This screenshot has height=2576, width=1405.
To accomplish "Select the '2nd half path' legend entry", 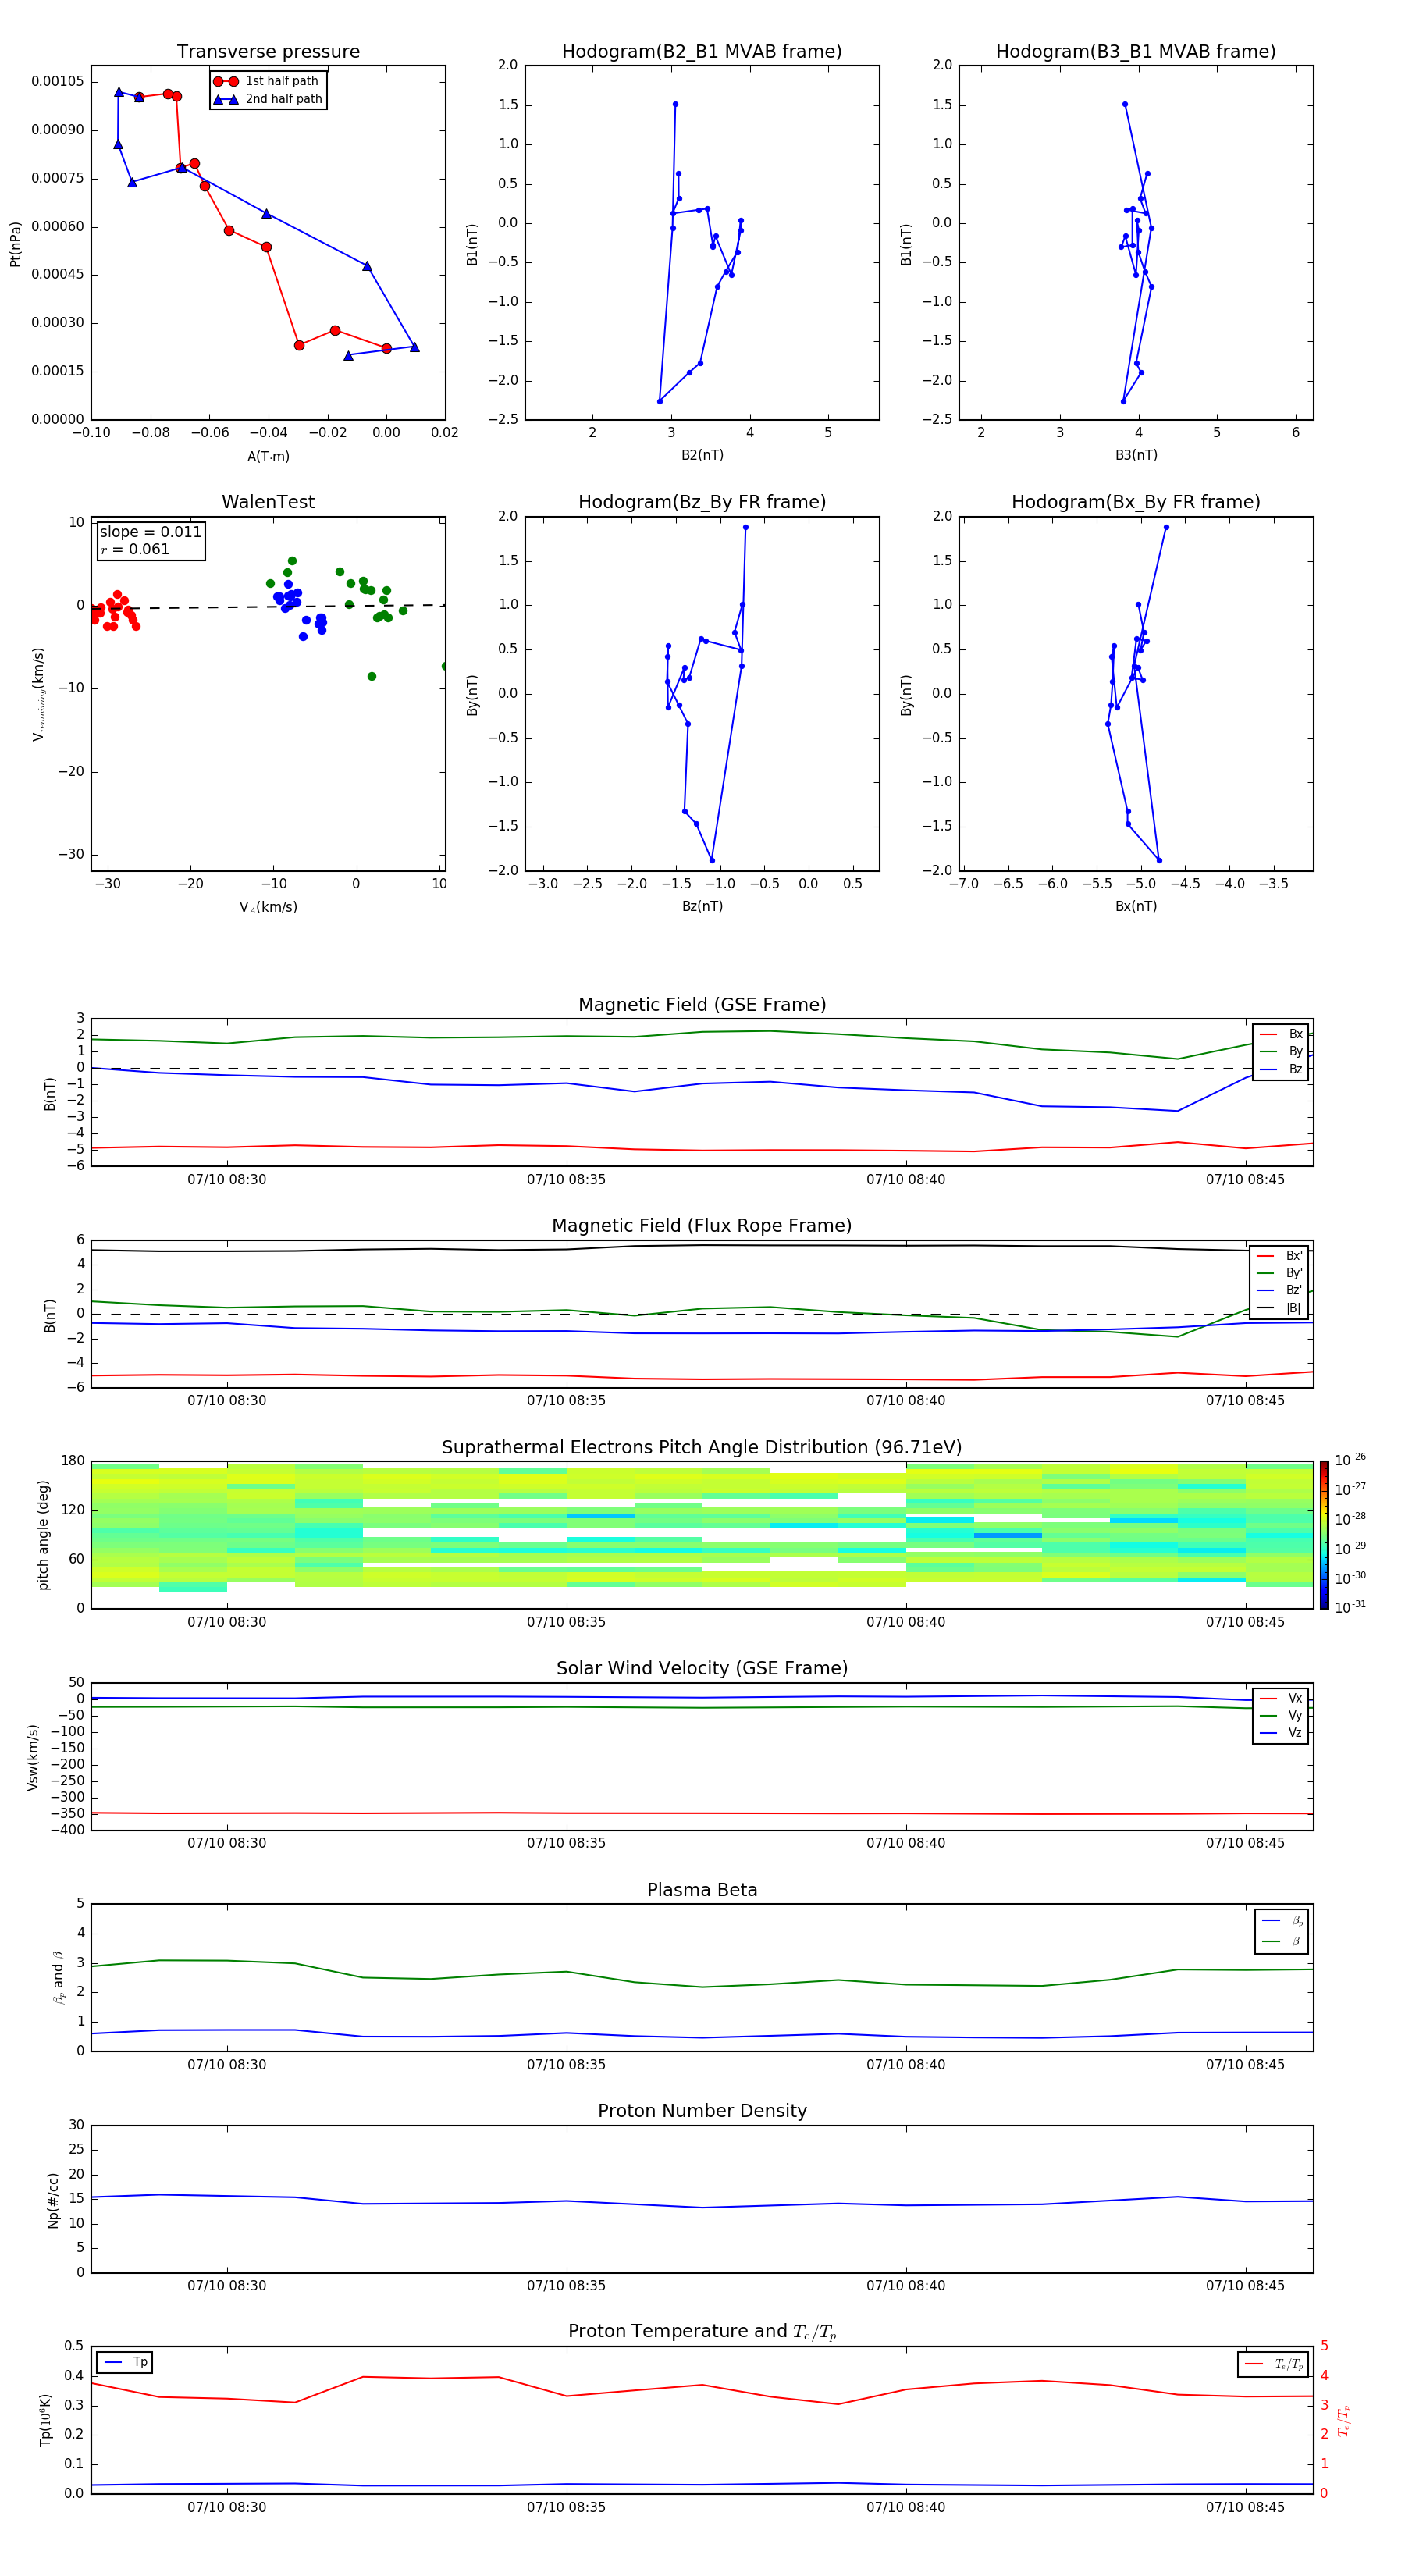I will coord(268,99).
